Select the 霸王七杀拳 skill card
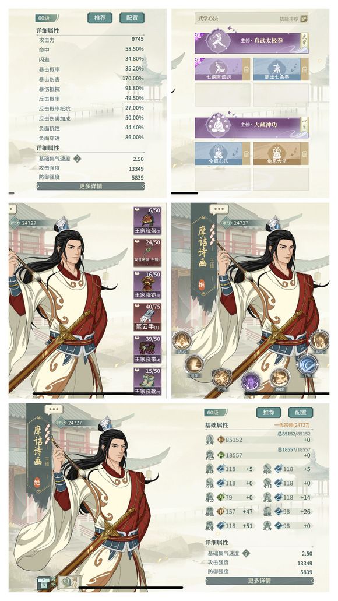Screen dimensions: 338x601 tap(281, 69)
